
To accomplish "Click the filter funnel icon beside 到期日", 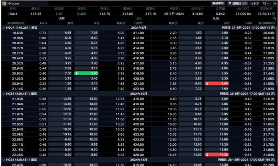I will (230, 3).
